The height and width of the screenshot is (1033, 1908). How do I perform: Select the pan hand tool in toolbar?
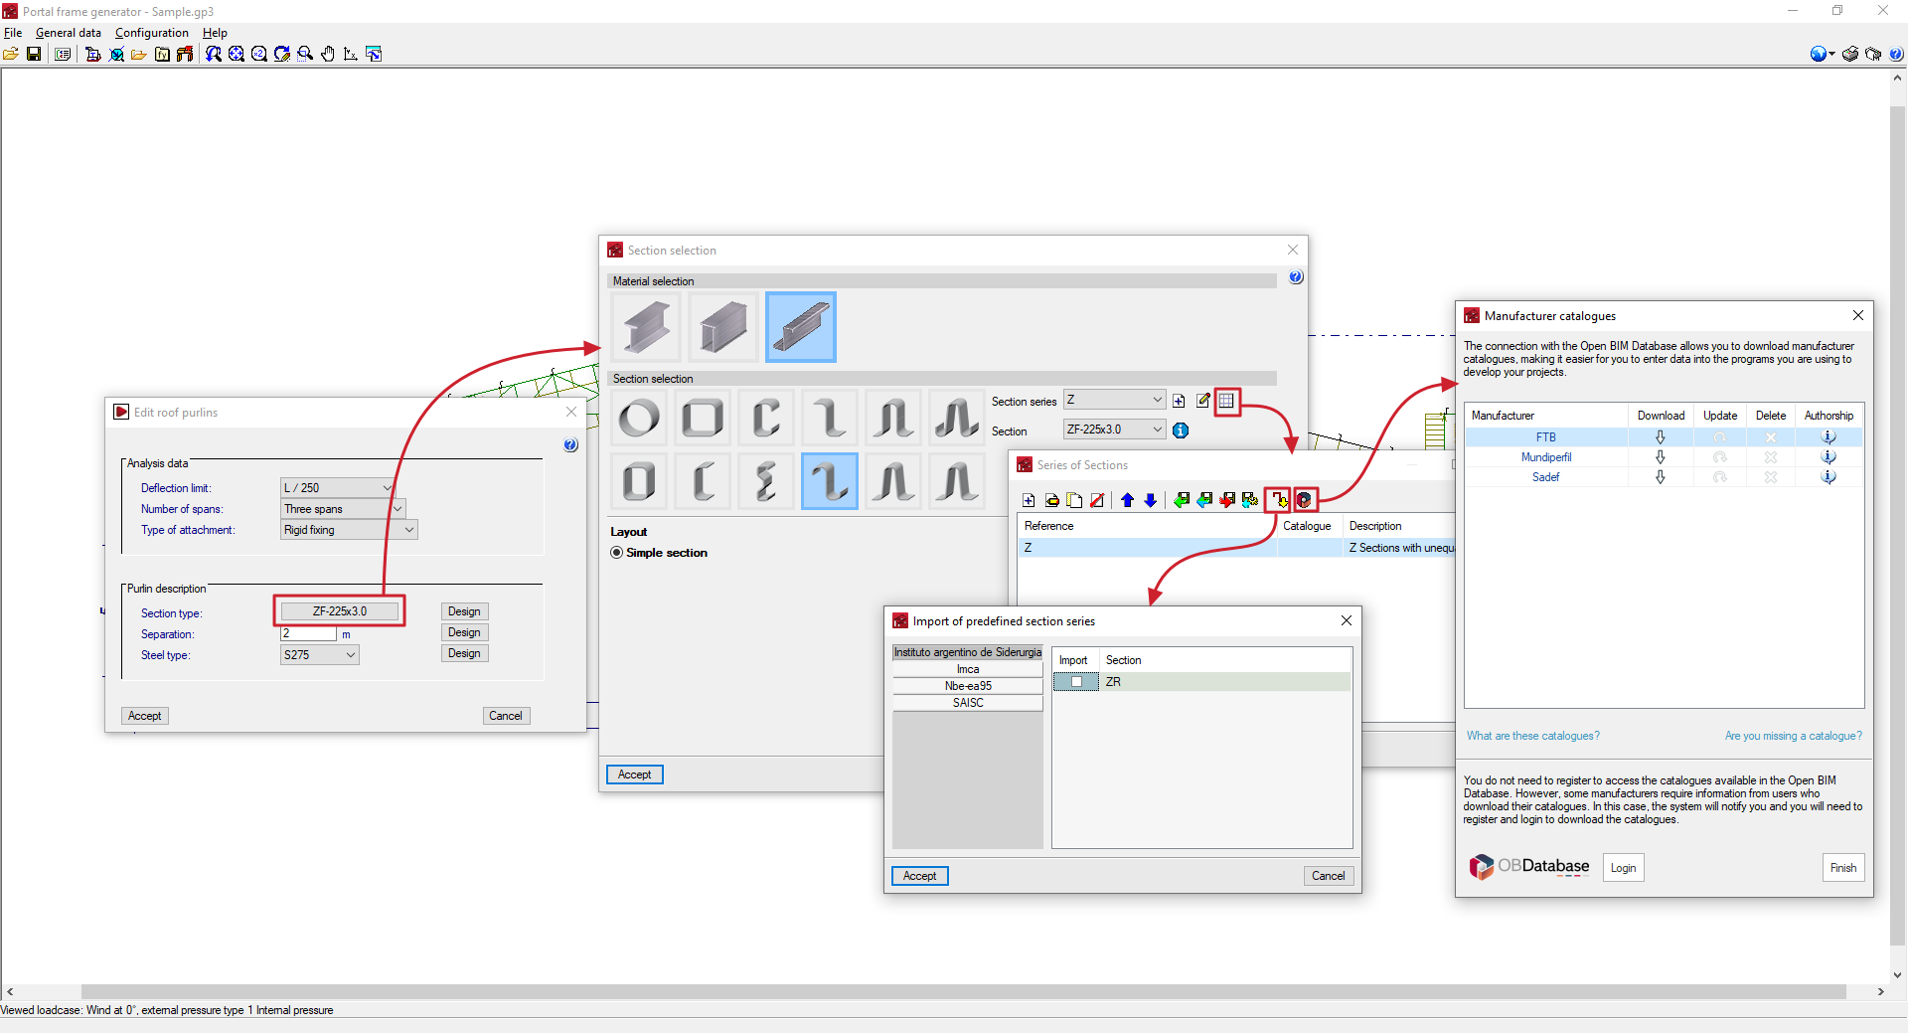[328, 54]
